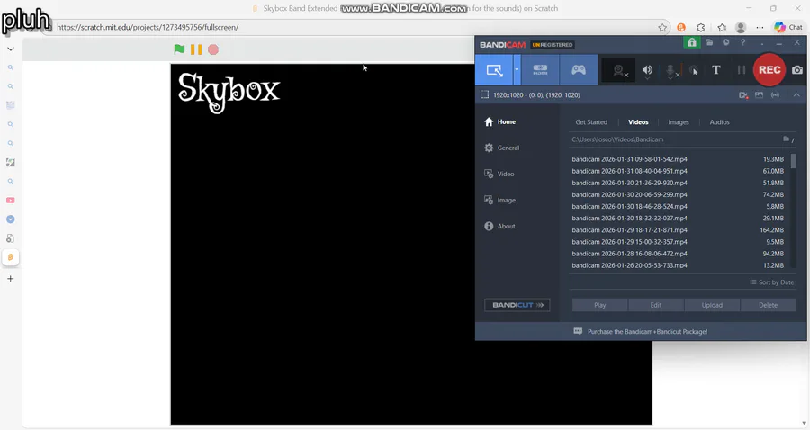Open the screen recording mode dropdown arrow
Screen dimensions: 810x430
coord(517,70)
